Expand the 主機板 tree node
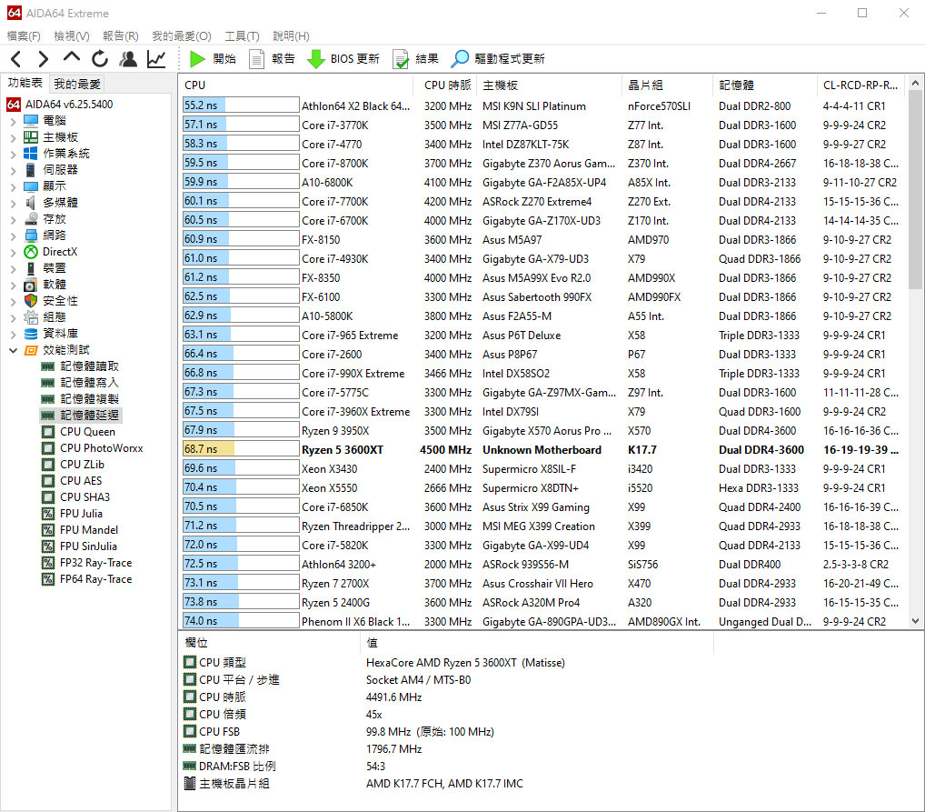 [13, 137]
